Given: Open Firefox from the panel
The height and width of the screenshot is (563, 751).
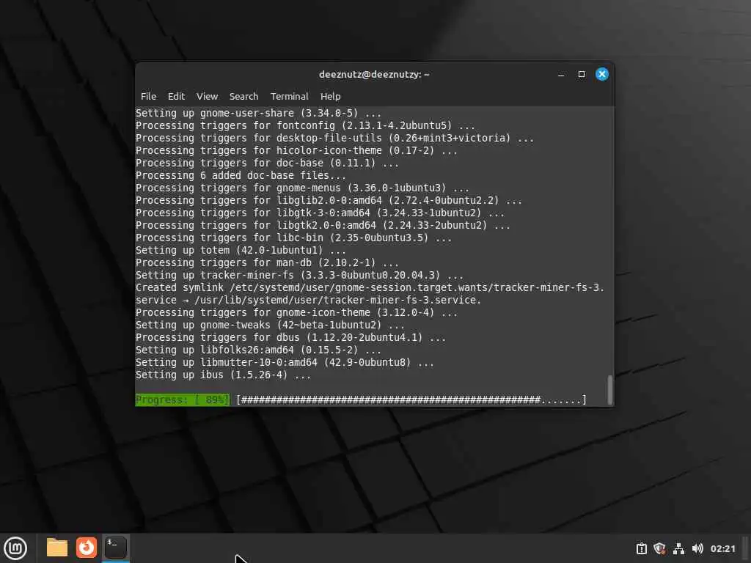Looking at the screenshot, I should tap(87, 548).
